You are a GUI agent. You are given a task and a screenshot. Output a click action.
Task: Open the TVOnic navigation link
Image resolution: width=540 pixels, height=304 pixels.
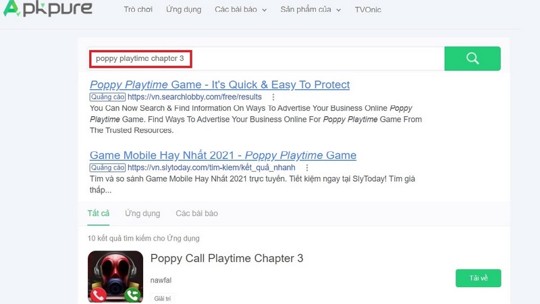[x=368, y=9]
